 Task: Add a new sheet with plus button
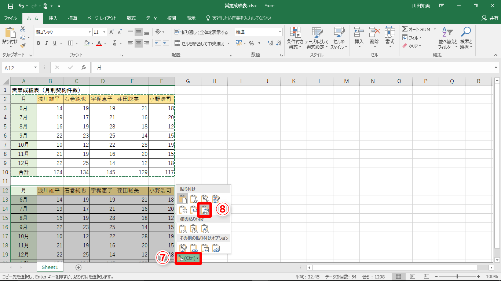(x=78, y=267)
